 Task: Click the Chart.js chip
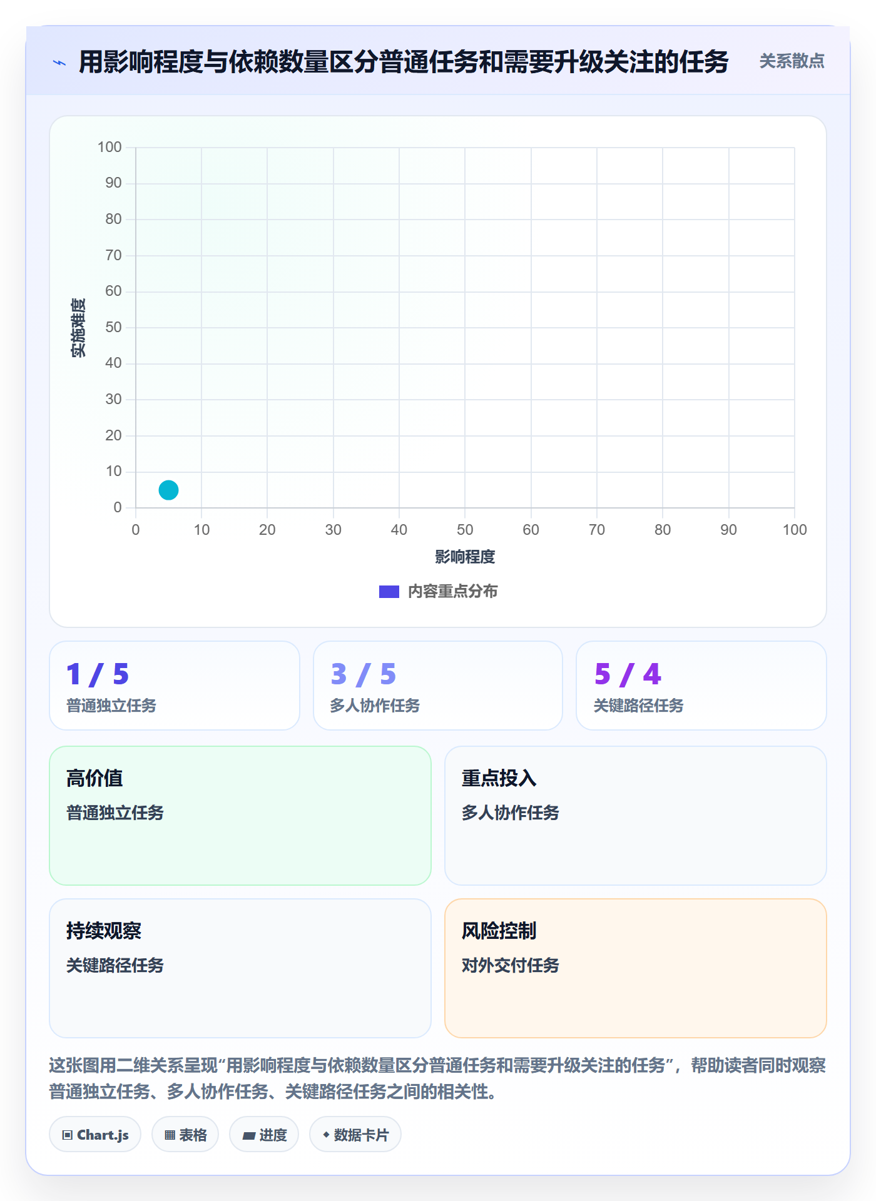point(95,1135)
